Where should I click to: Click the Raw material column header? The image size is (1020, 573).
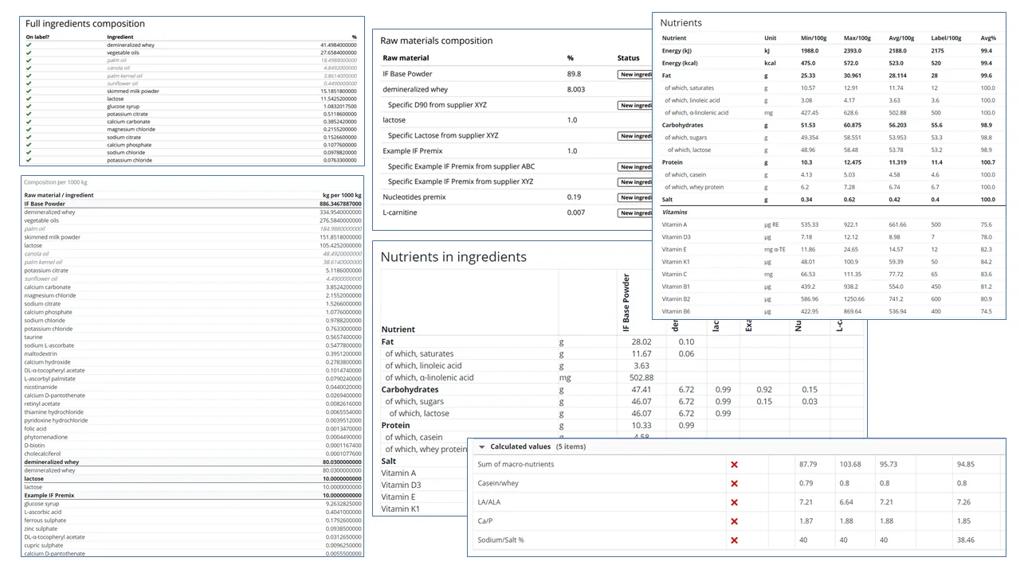point(406,58)
